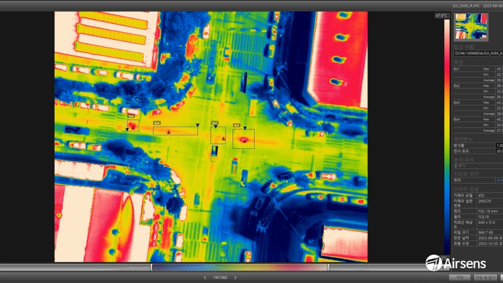Click the 47.6°C scale maximum field
This screenshot has height=283, width=503.
[x=442, y=15]
